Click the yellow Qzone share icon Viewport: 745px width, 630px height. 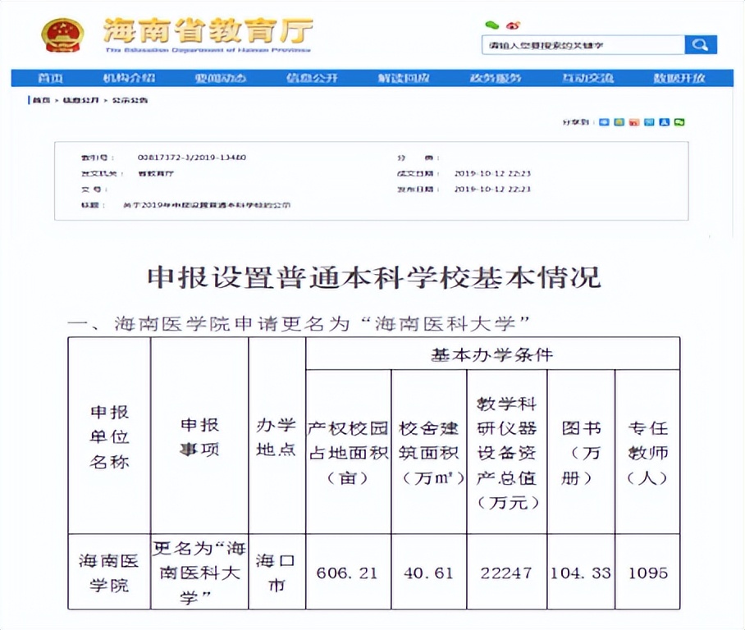point(619,123)
